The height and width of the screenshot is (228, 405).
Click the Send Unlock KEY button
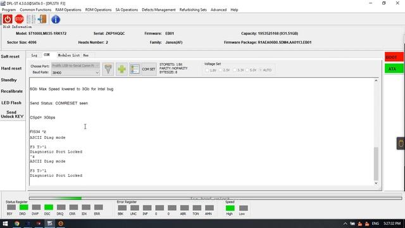click(12, 114)
